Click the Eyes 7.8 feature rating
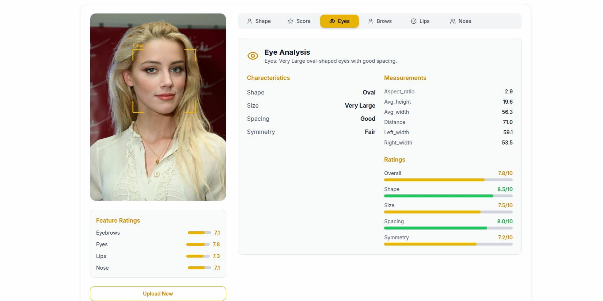Screen dimensions: 603x301 click(216, 244)
